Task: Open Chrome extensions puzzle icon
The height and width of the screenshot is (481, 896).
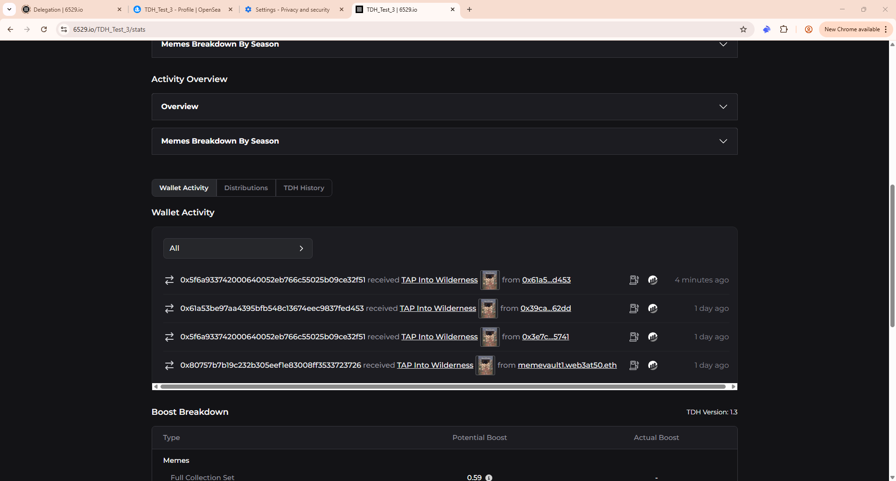Action: click(784, 29)
